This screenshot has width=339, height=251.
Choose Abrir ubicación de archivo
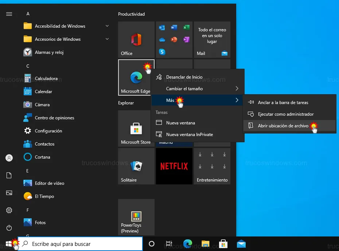pos(283,126)
